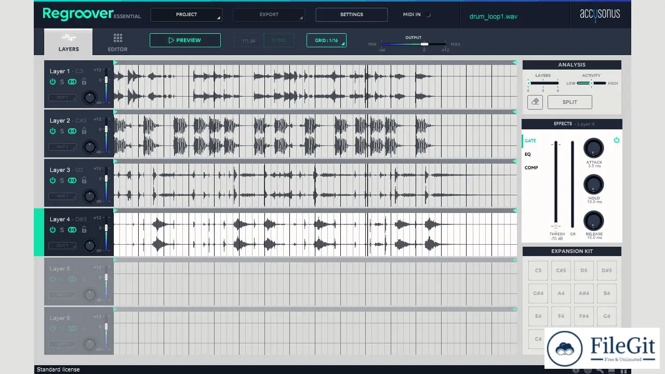Click the master OUTPUT slider handle

(424, 44)
